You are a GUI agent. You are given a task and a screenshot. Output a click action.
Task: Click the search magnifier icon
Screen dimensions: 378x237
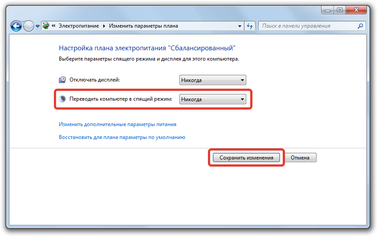click(360, 26)
